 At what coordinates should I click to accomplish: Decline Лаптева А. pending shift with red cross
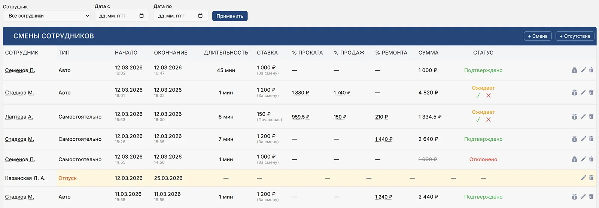(x=489, y=120)
